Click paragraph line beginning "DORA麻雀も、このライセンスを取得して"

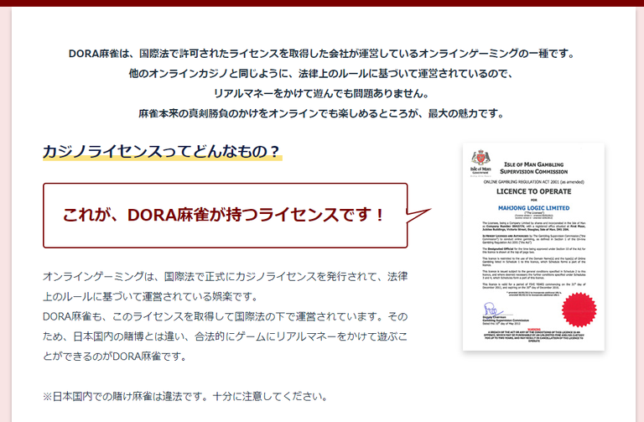coord(225,317)
